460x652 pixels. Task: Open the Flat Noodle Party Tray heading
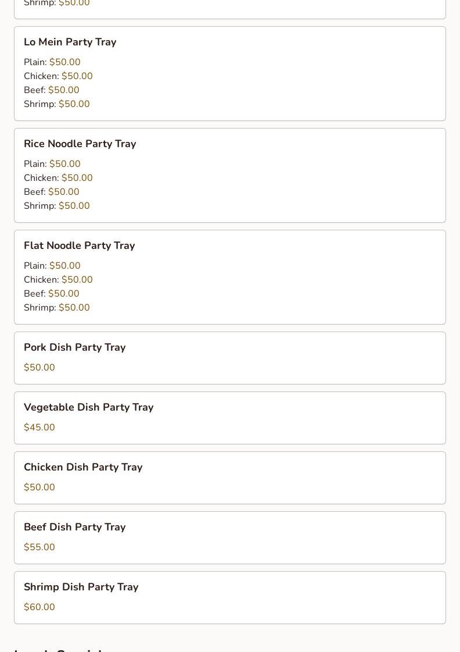click(x=80, y=245)
